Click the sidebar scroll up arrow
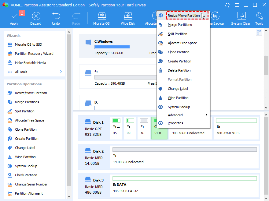This screenshot has width=269, height=201. click(69, 32)
